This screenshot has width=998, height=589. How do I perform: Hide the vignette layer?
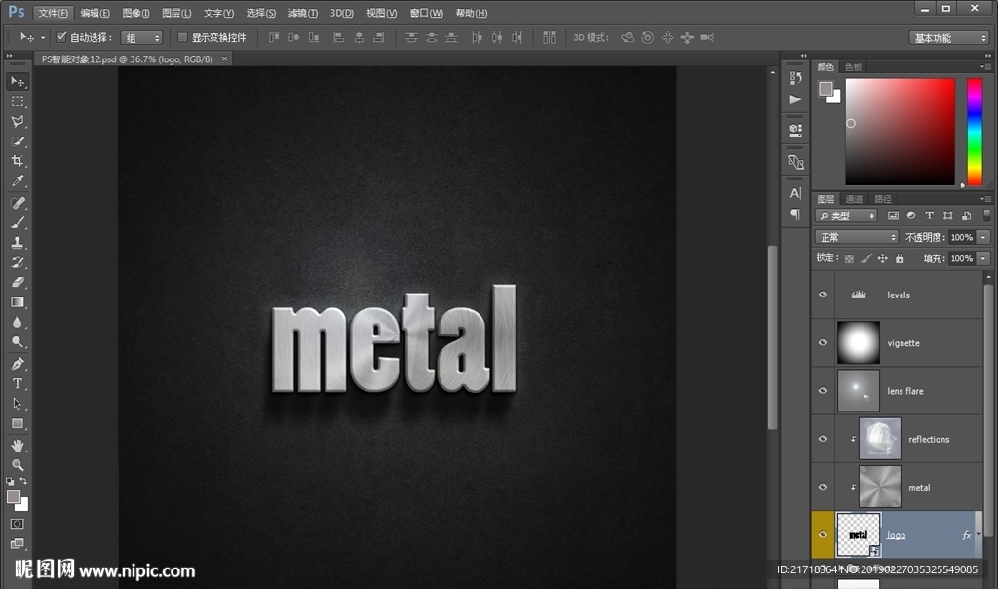(823, 343)
